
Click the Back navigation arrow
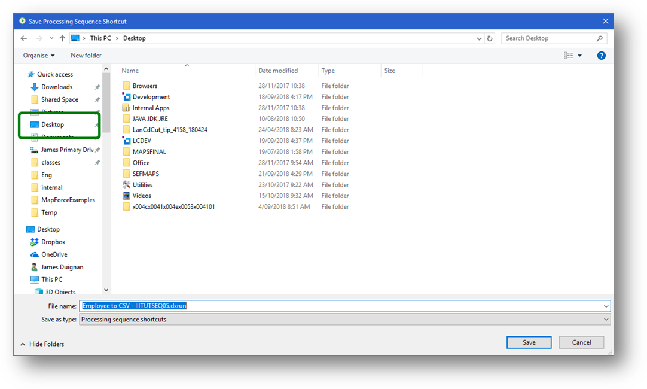23,38
